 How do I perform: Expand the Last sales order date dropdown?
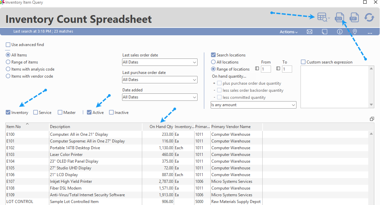click(160, 62)
